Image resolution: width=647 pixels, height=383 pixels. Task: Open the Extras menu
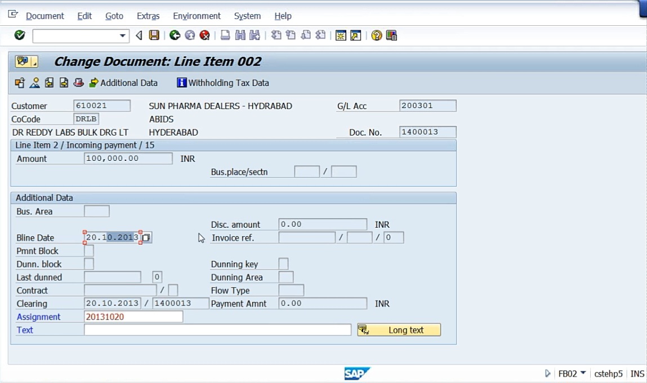148,16
